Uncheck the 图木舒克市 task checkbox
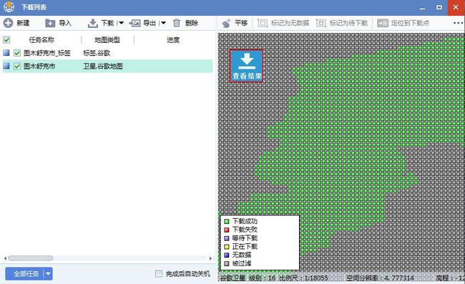 pyautogui.click(x=17, y=66)
